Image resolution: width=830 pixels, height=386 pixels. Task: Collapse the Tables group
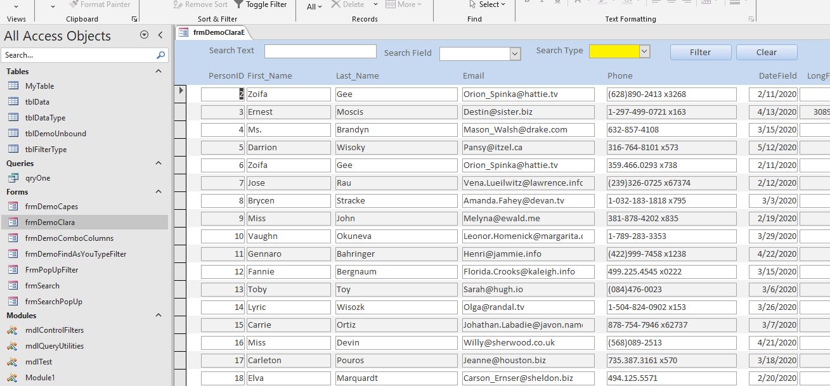(x=159, y=72)
